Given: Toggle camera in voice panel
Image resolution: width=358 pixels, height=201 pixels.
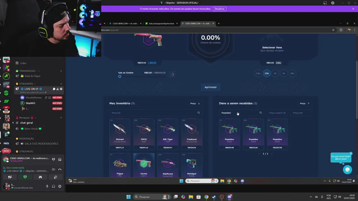Looking at the screenshot, I should click(10, 177).
